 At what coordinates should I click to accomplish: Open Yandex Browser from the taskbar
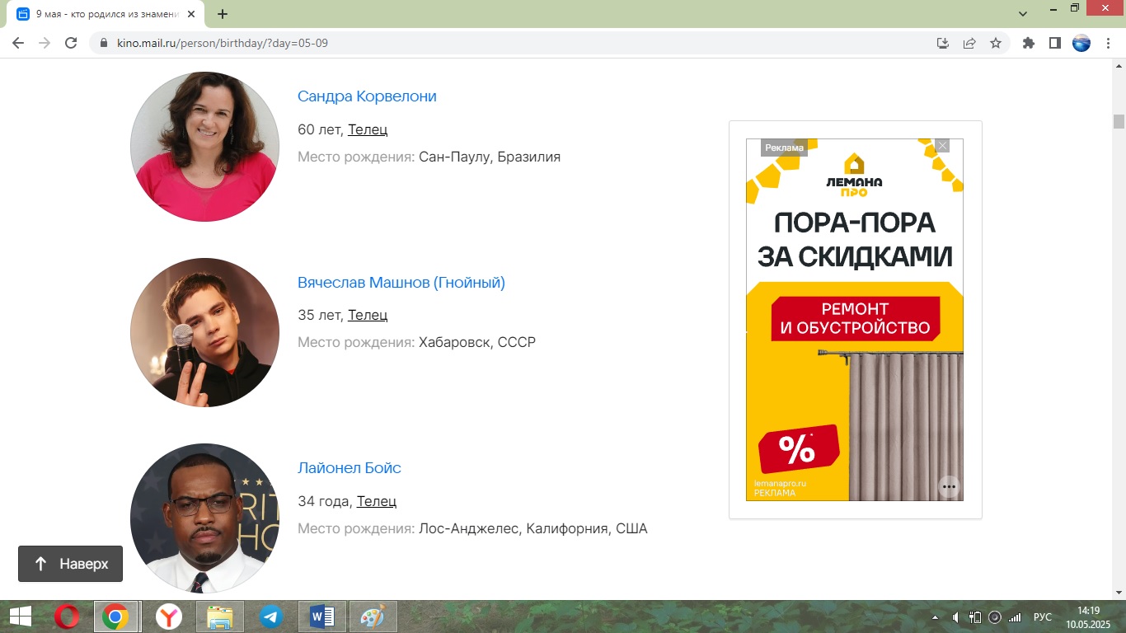[x=170, y=617]
